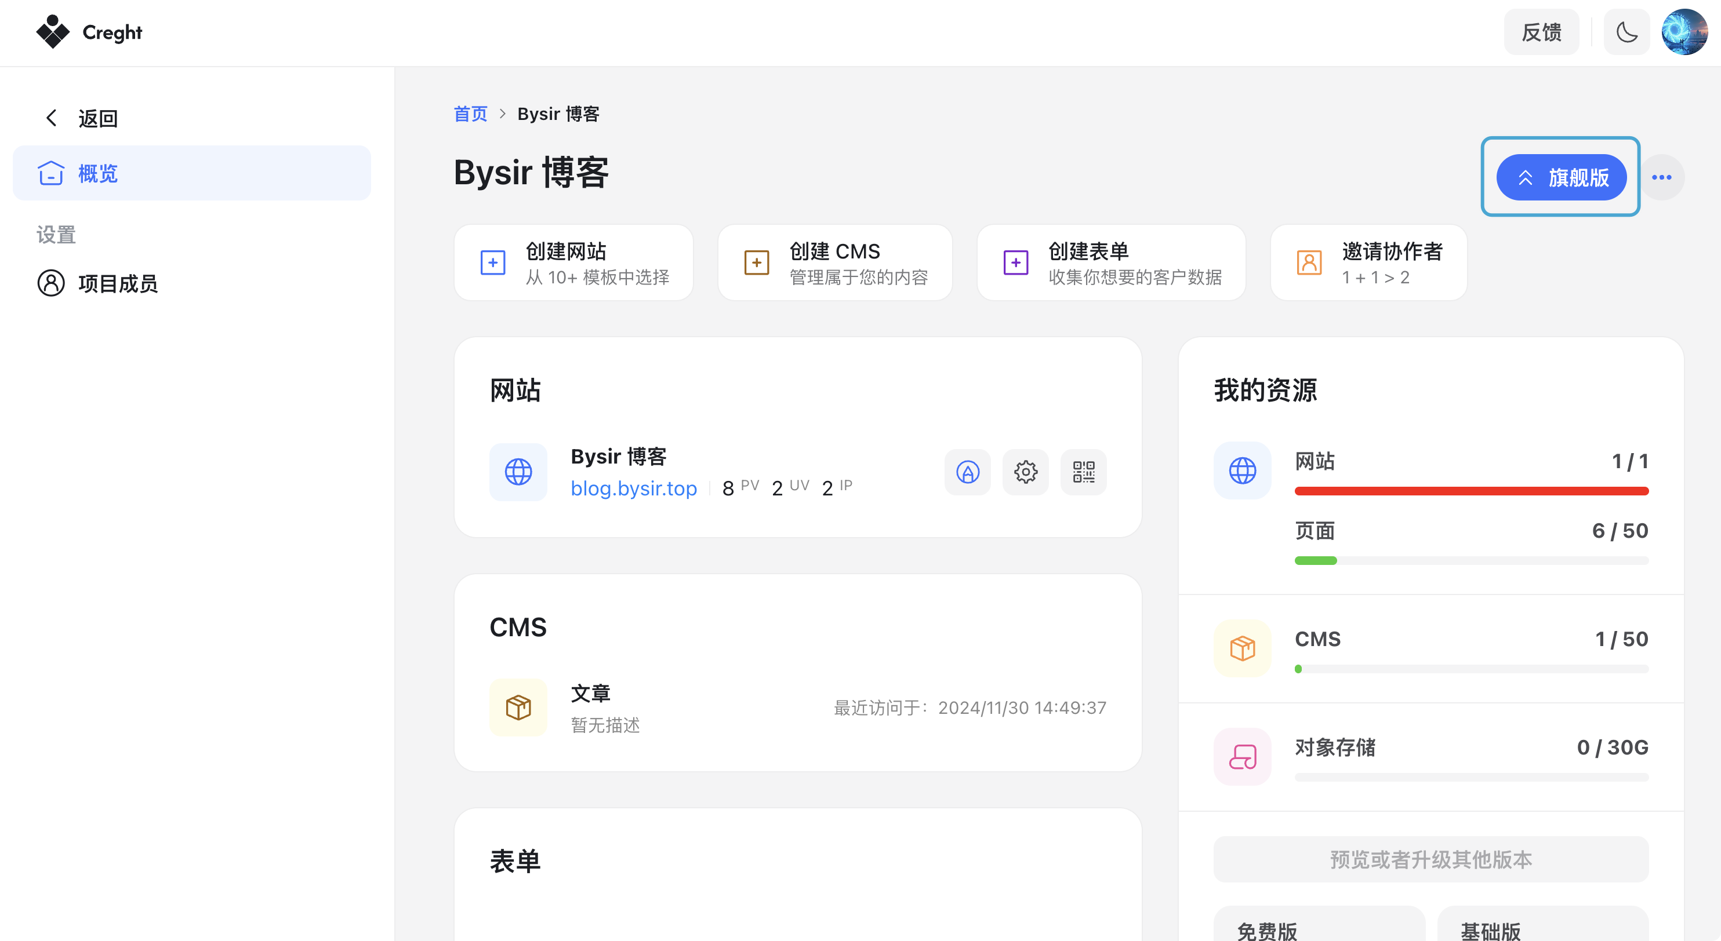Viewport: 1721px width, 941px height.
Task: Click the 2 UV statistic
Action: (791, 488)
